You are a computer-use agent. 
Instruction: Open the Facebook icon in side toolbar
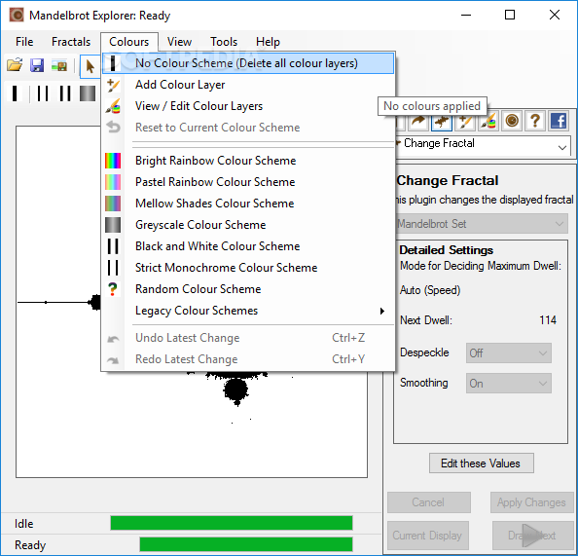559,121
